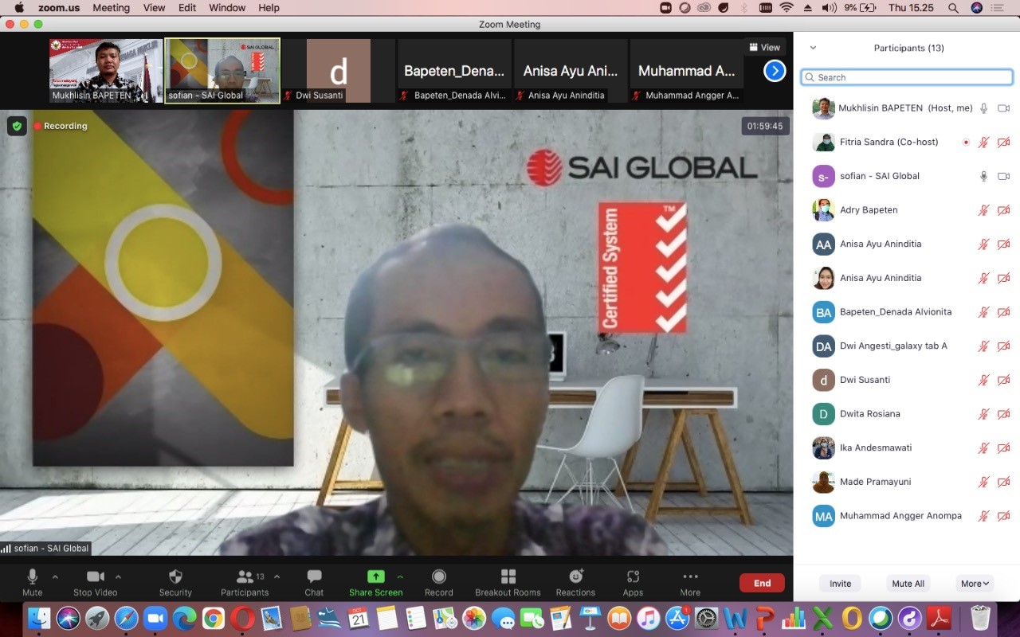Open the zoom.us menu
The height and width of the screenshot is (637, 1020).
[x=58, y=8]
